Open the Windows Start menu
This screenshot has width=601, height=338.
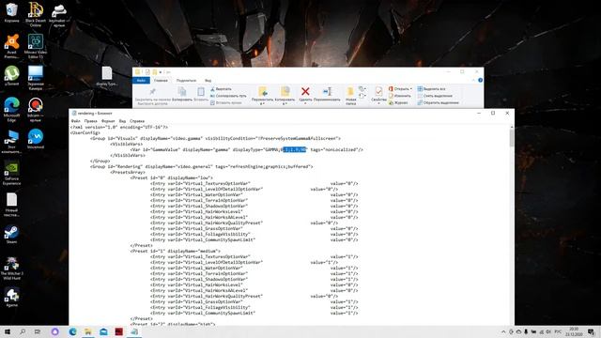[x=8, y=331]
